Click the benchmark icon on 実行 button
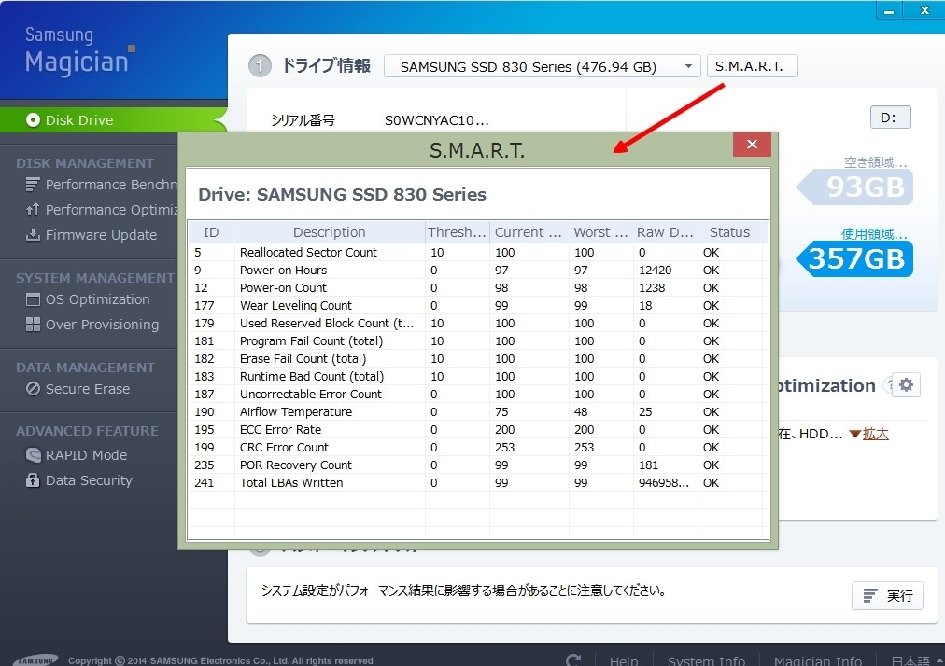Image resolution: width=945 pixels, height=666 pixels. pyautogui.click(x=869, y=595)
